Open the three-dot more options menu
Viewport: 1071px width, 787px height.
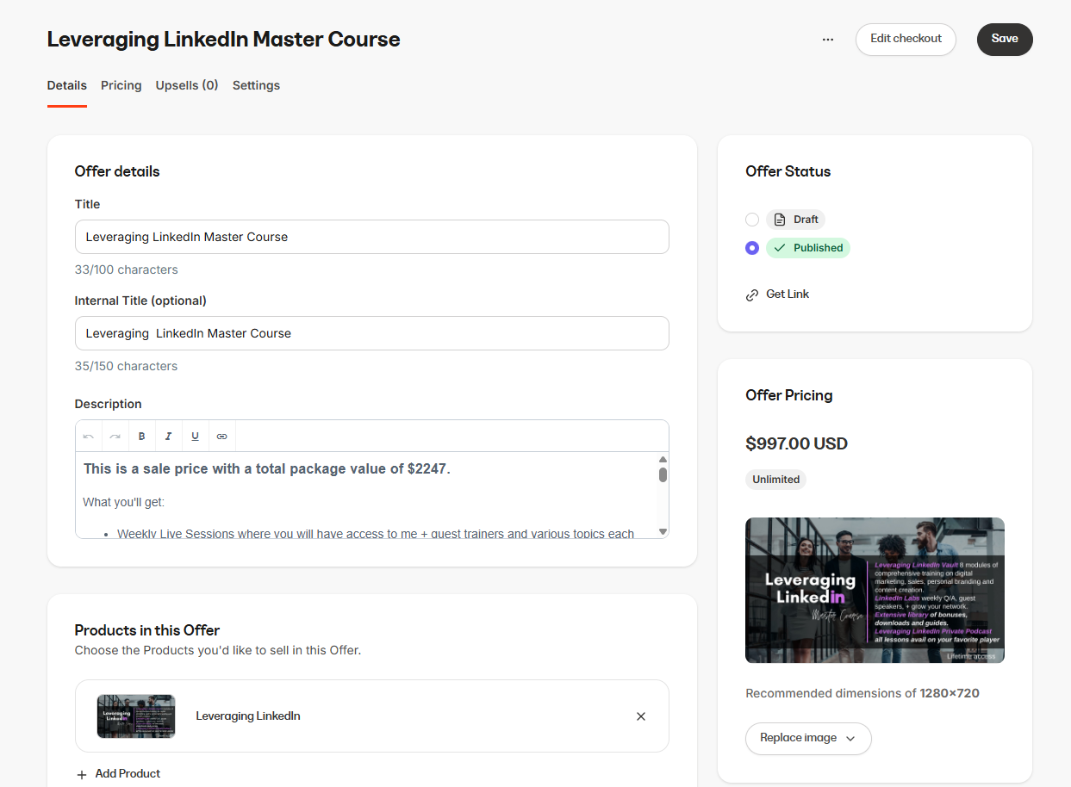(x=828, y=40)
